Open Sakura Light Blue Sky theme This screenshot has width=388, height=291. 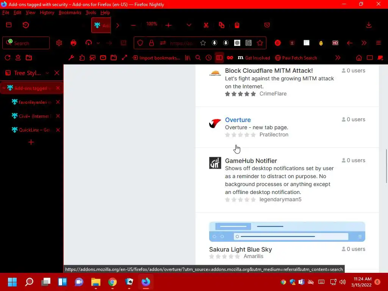(x=240, y=249)
